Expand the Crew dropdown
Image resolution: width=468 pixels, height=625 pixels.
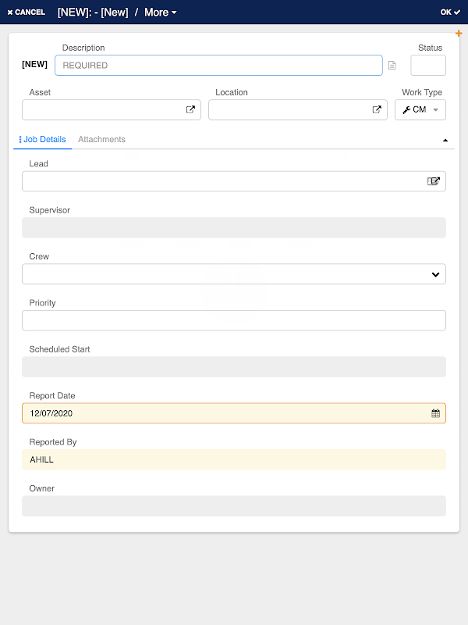point(435,274)
